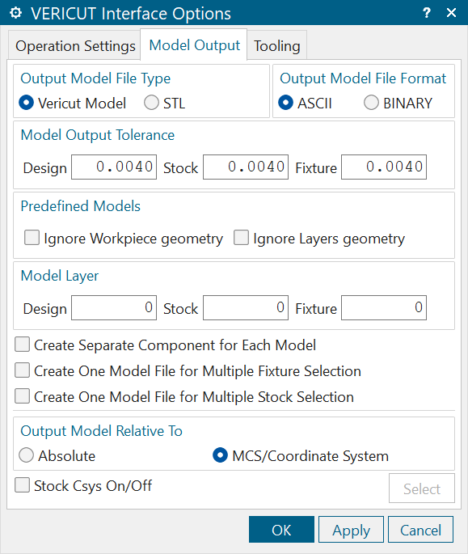Click the Model Layer Design field

coord(114,308)
